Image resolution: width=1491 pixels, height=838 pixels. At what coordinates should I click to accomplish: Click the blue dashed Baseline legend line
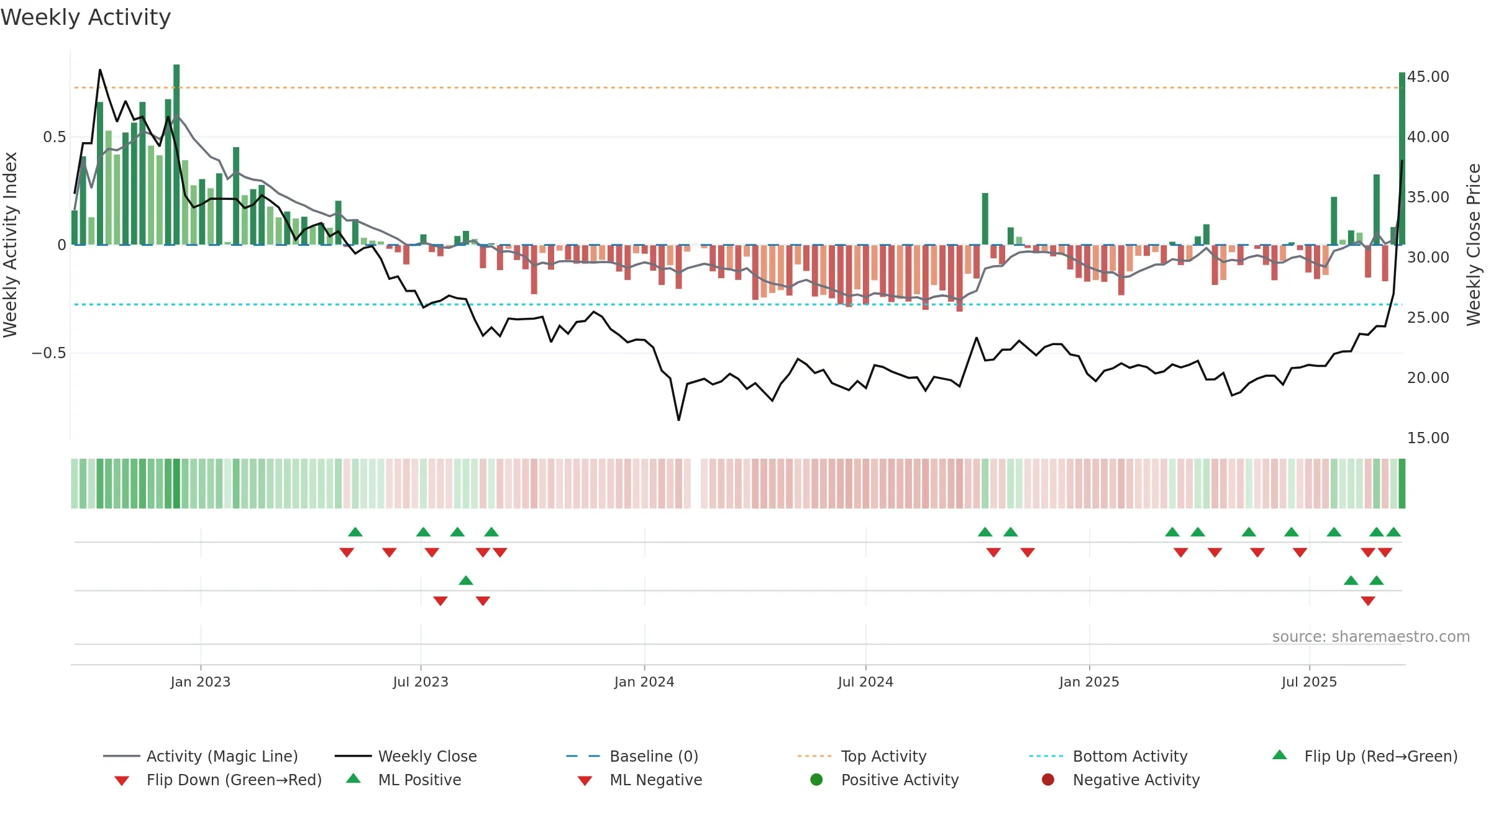[x=583, y=756]
